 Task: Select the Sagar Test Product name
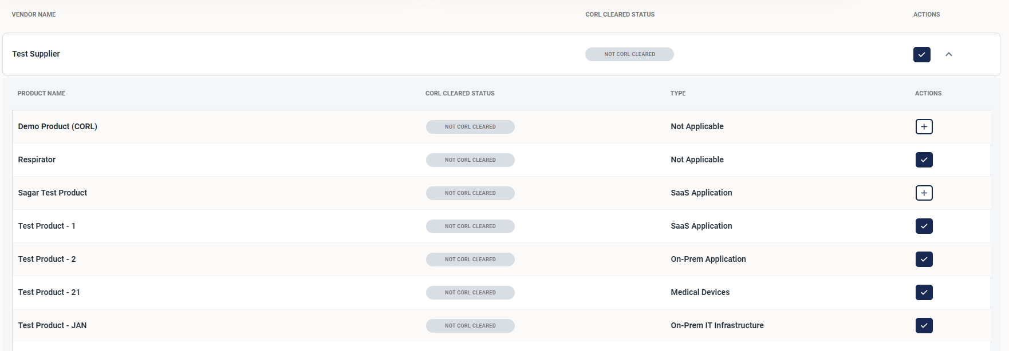[53, 193]
